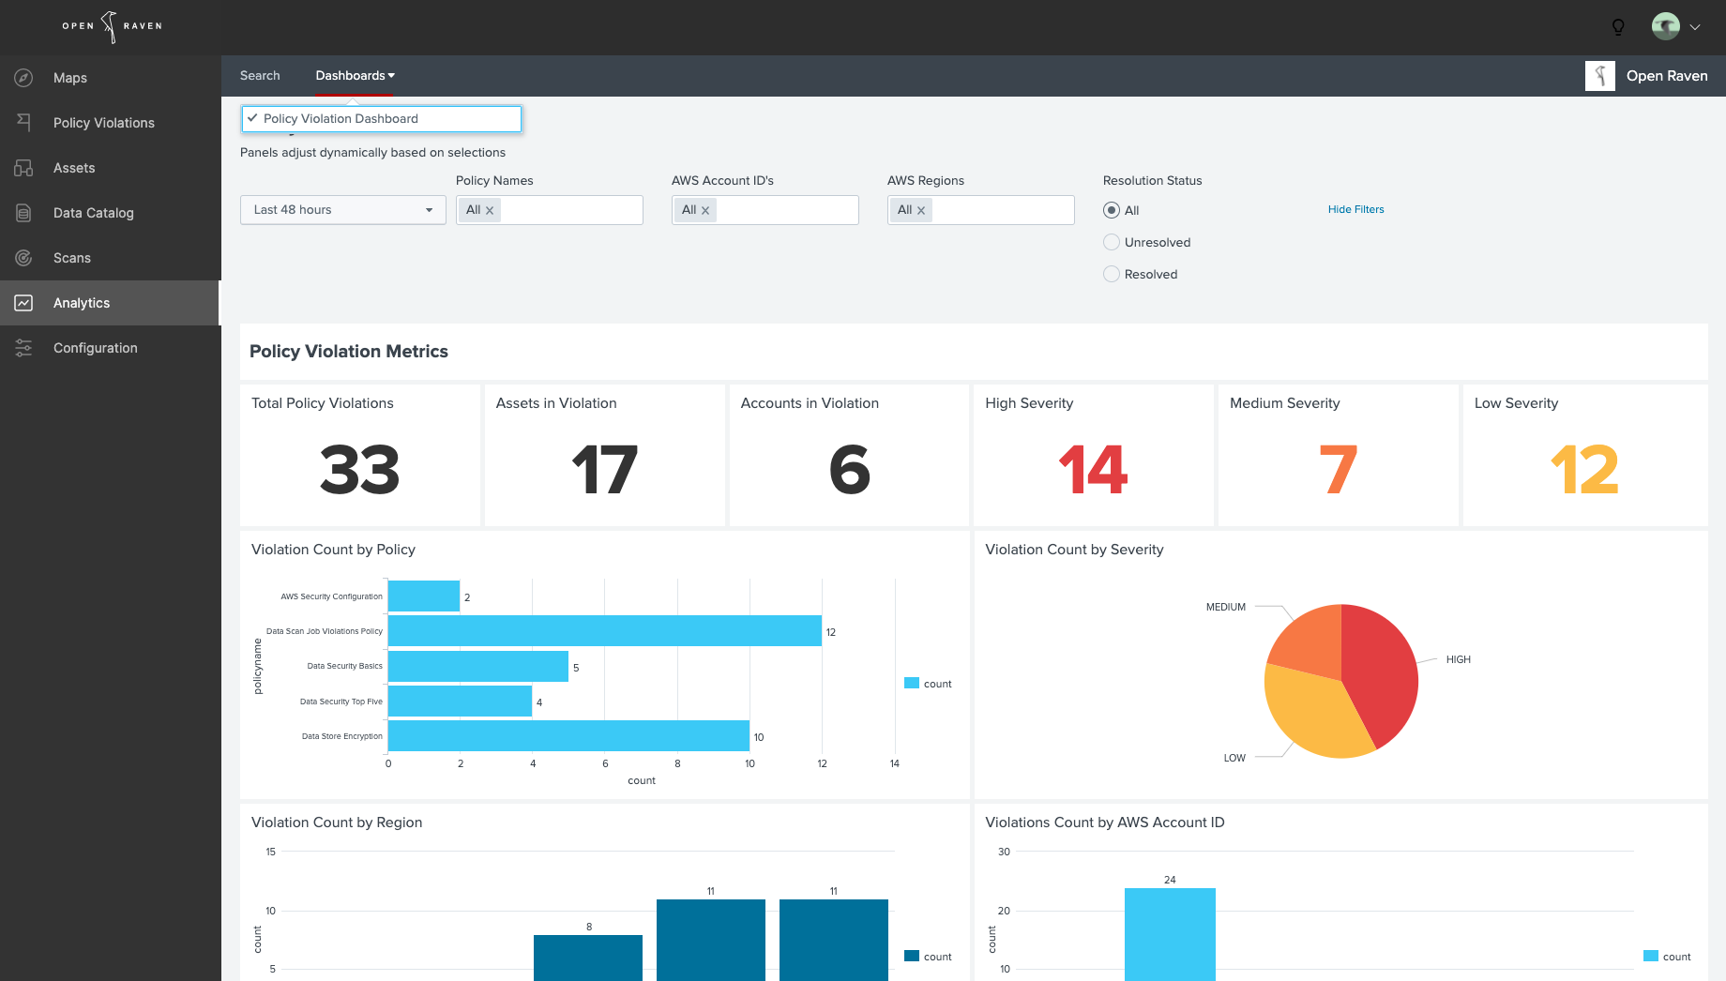The height and width of the screenshot is (981, 1726).
Task: Open the Last 48 hours time dropdown
Action: [x=343, y=210]
